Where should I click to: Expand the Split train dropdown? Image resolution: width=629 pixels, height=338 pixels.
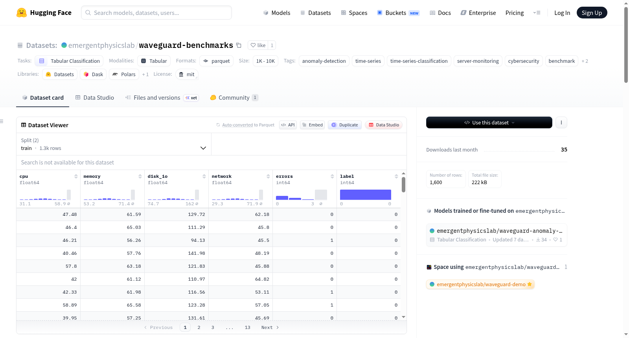[x=114, y=144]
